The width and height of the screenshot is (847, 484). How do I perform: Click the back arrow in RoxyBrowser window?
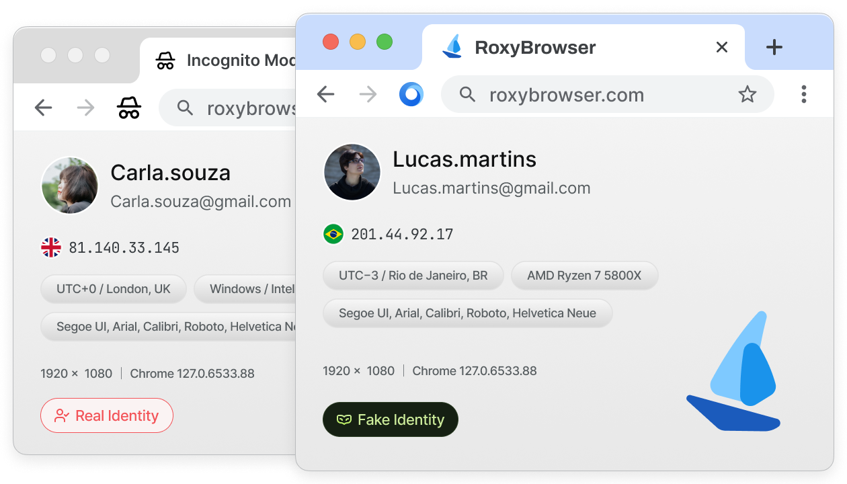326,94
